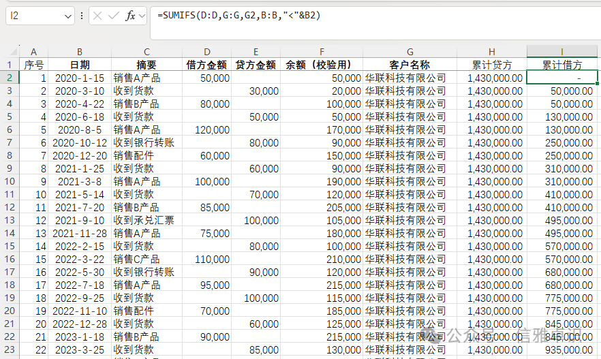Select cell containing 收到承兑汇票

pos(147,220)
